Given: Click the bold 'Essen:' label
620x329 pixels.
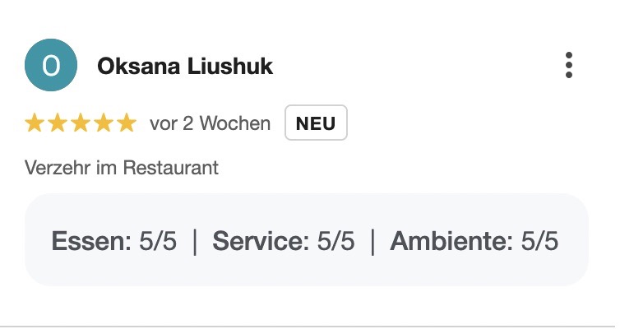Looking at the screenshot, I should tap(91, 241).
